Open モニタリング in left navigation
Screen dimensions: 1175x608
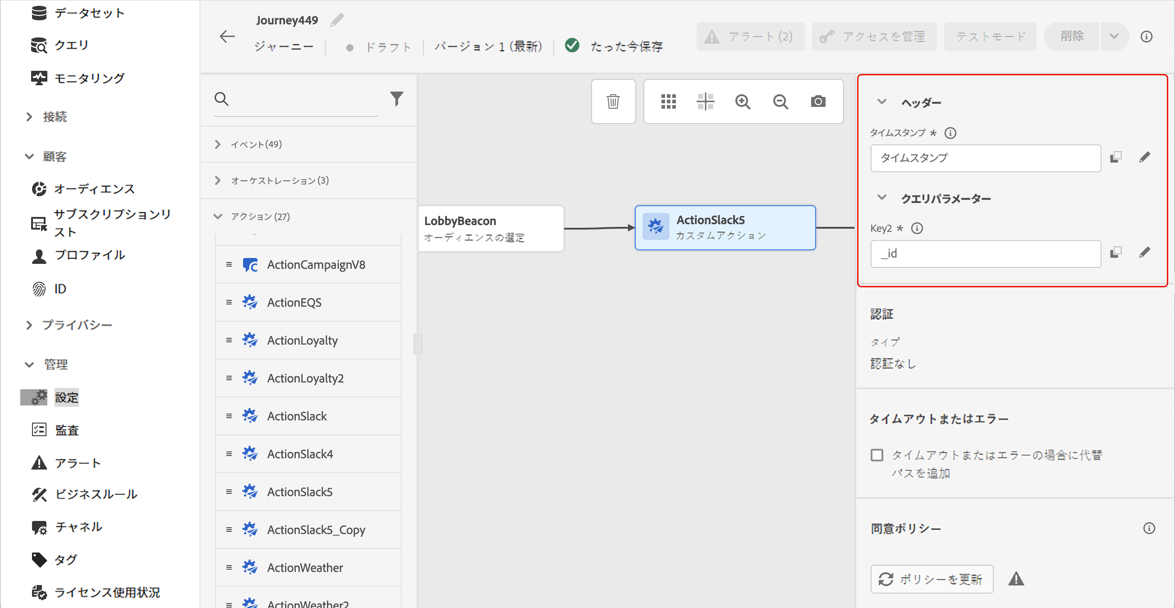pyautogui.click(x=89, y=78)
